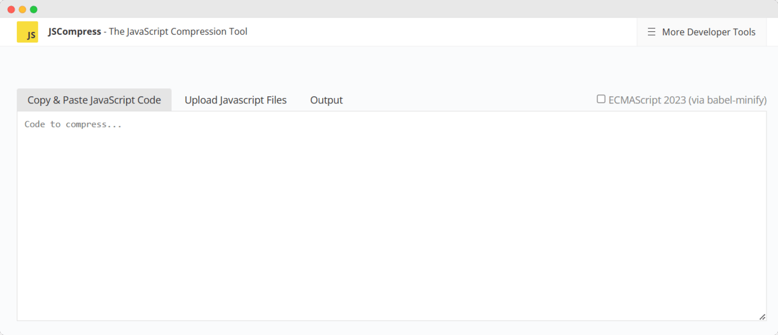Click "The JavaScript Compression Tool" tagline
Image resolution: width=778 pixels, height=335 pixels.
coord(178,31)
